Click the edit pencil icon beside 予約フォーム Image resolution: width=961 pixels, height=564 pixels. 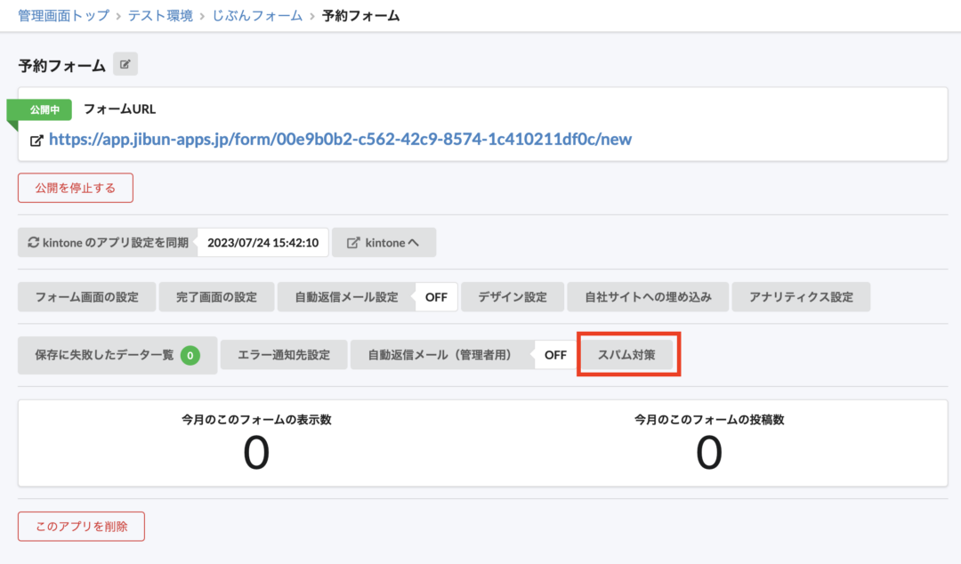pyautogui.click(x=125, y=65)
